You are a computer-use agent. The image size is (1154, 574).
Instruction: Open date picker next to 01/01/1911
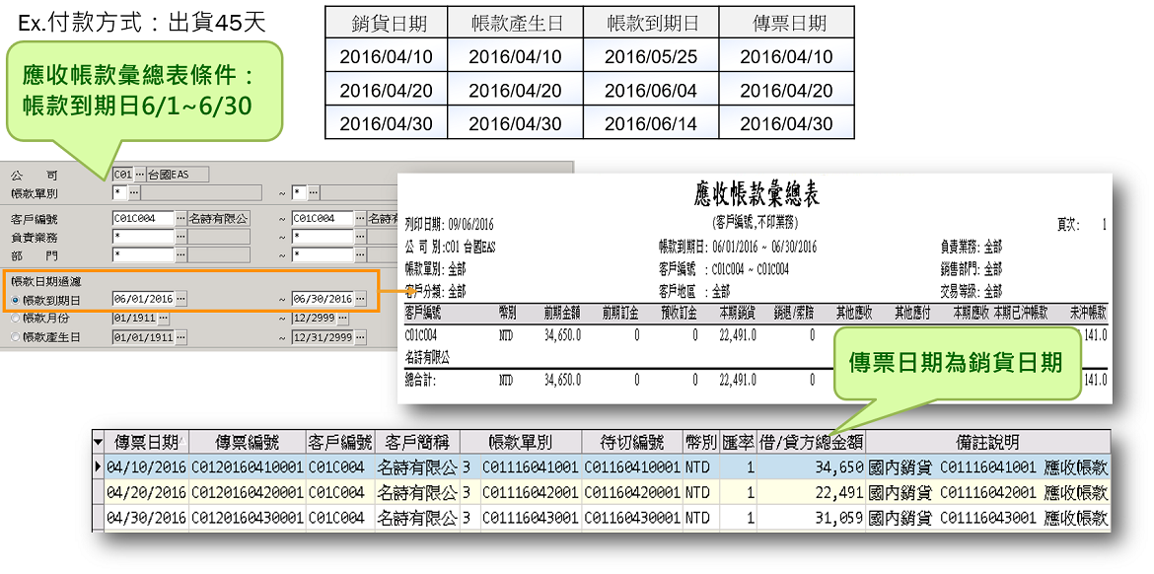pos(181,337)
